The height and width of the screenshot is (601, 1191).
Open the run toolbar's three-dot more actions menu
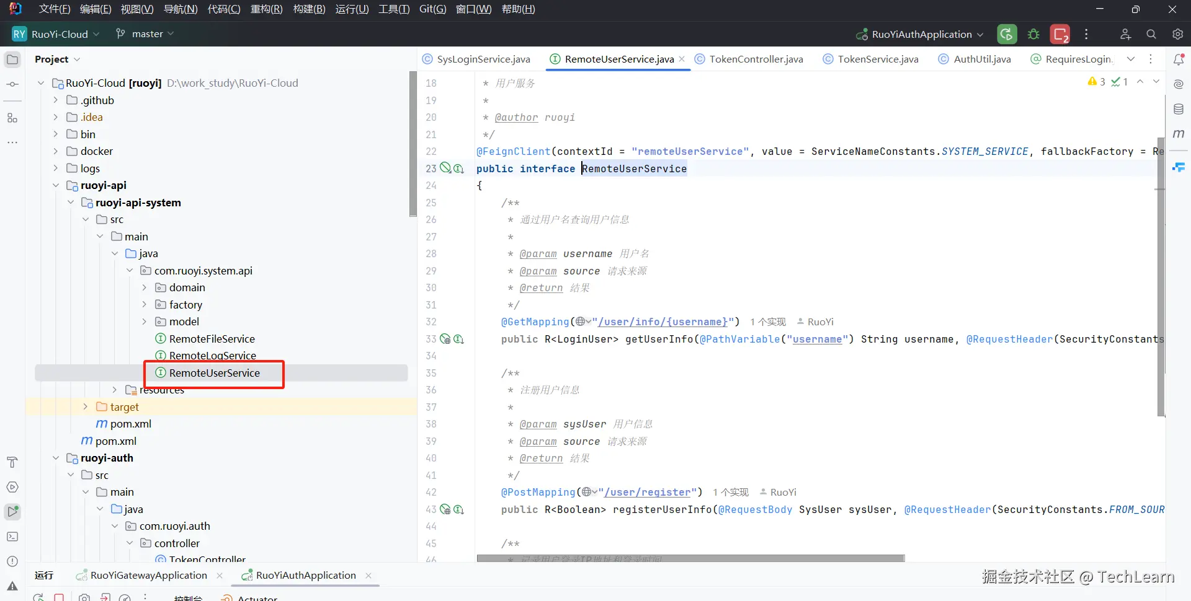[x=1086, y=34]
